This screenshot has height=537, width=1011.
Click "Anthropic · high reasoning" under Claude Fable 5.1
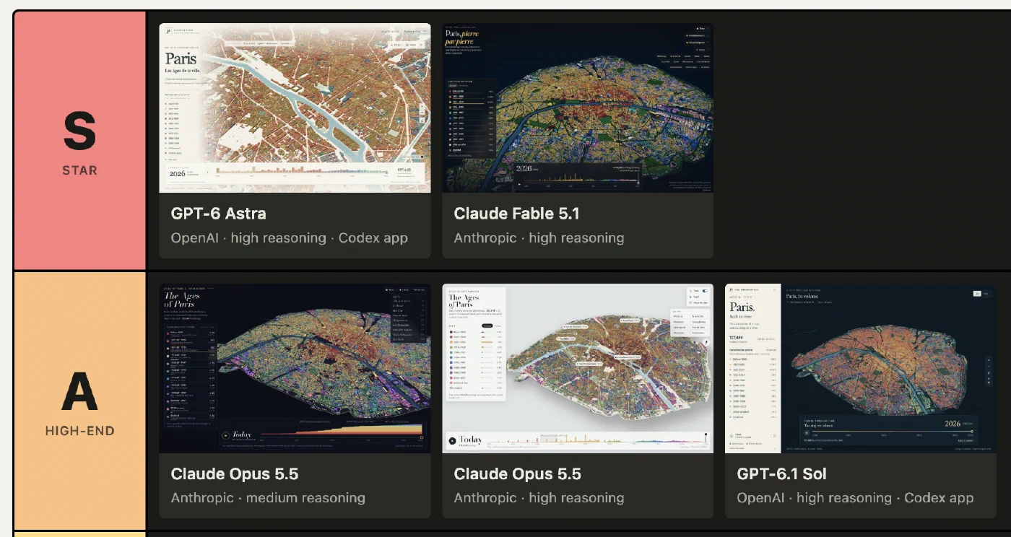pos(539,238)
